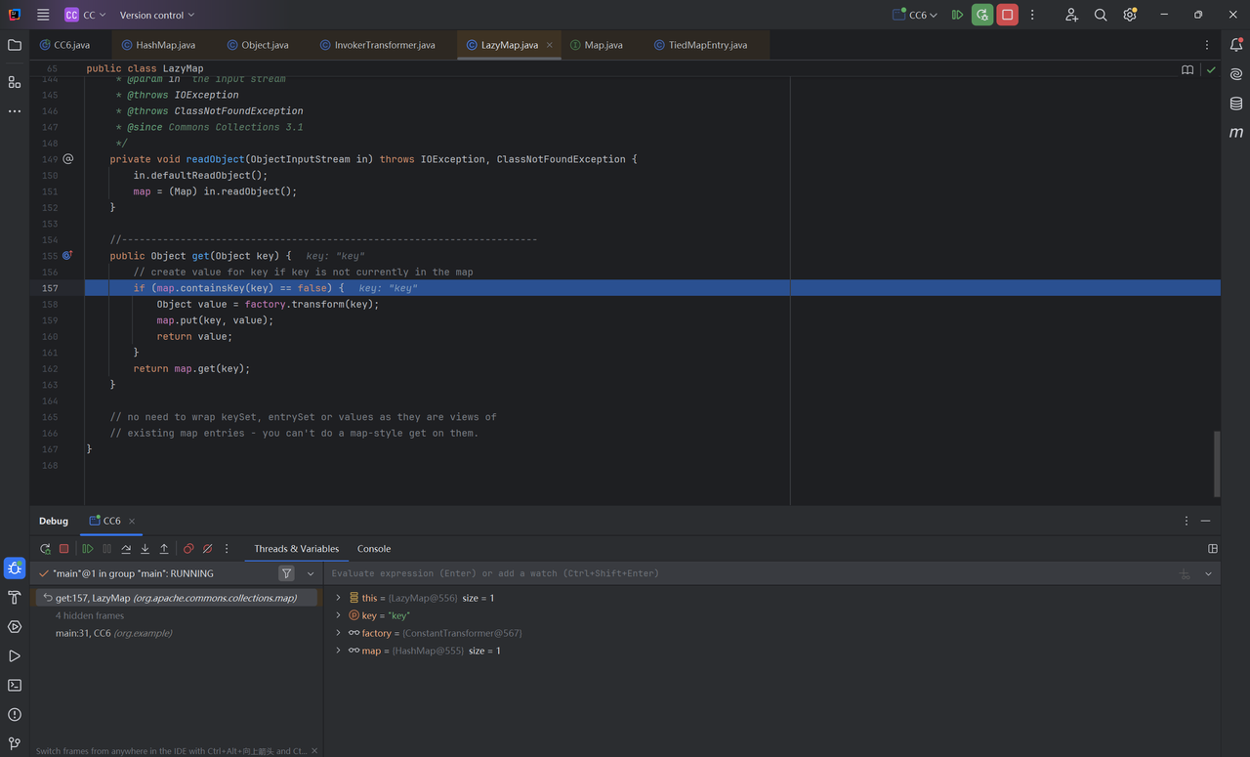
Task: Open the Problems tool window
Action: point(14,714)
